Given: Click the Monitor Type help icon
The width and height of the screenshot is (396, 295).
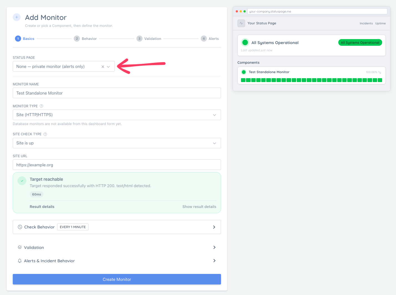Looking at the screenshot, I should 41,106.
